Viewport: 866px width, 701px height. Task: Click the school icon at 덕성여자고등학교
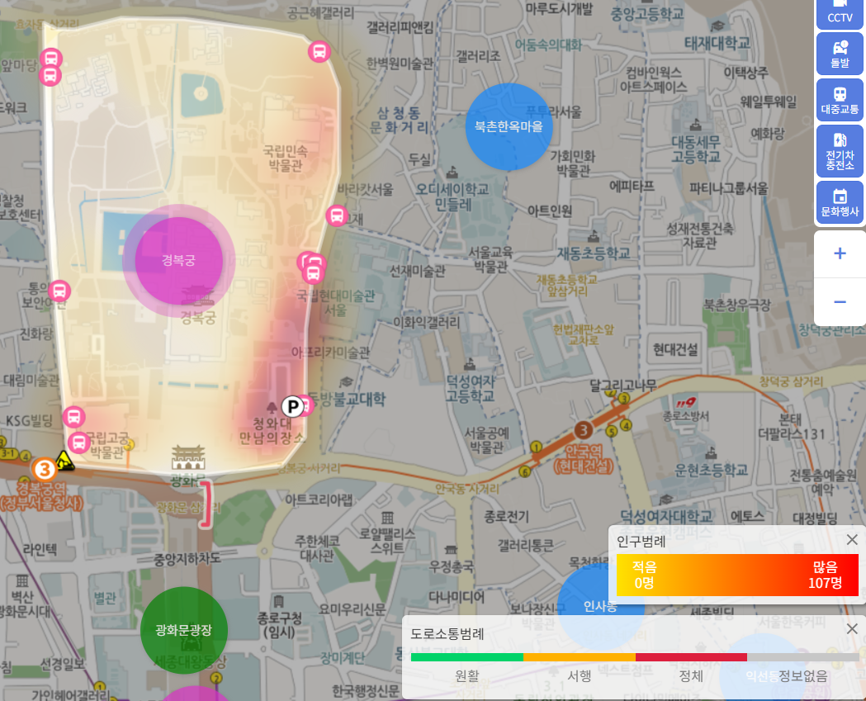(x=470, y=364)
